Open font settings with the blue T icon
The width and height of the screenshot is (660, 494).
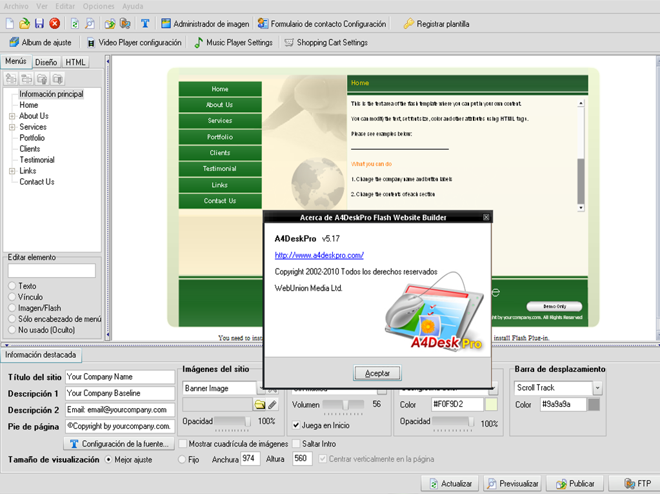[145, 24]
